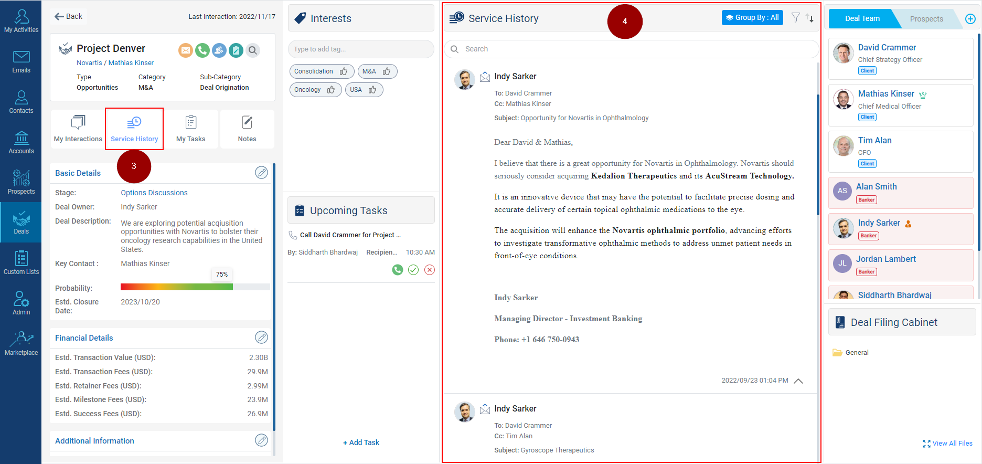This screenshot has height=464, width=982.
Task: Open the Notes tab
Action: [247, 129]
